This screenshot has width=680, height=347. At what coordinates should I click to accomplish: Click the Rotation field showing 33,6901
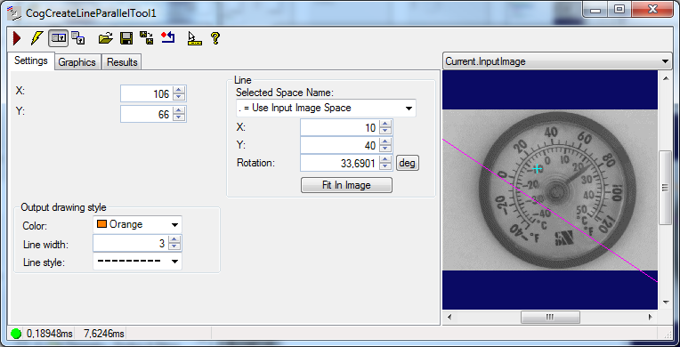(340, 163)
